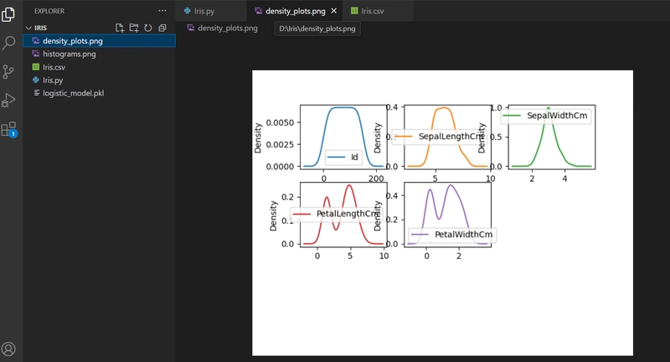The height and width of the screenshot is (362, 670).
Task: Open Iris.csv from the file tree
Action: tap(99, 67)
